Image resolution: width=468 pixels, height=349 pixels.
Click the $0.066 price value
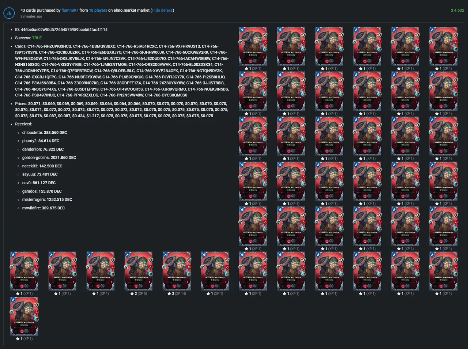pyautogui.click(x=134, y=104)
